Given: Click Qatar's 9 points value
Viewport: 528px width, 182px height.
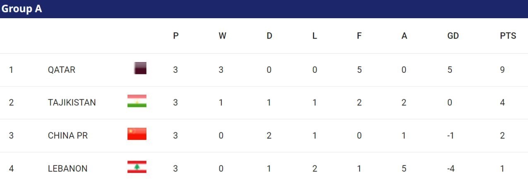Looking at the screenshot, I should coord(502,69).
